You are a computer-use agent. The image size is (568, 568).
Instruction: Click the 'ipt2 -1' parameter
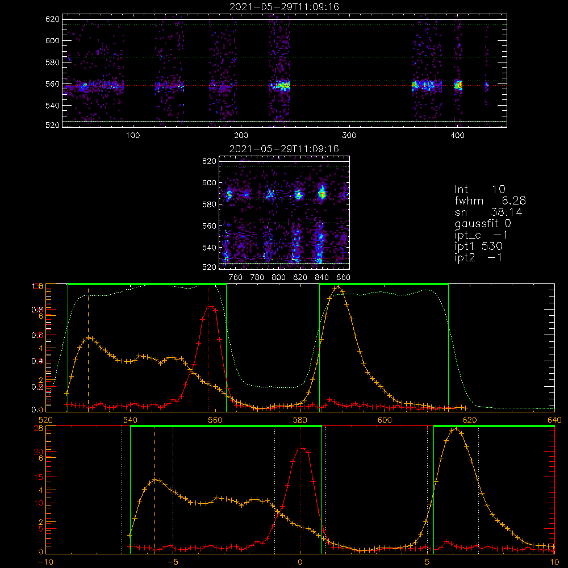click(478, 257)
